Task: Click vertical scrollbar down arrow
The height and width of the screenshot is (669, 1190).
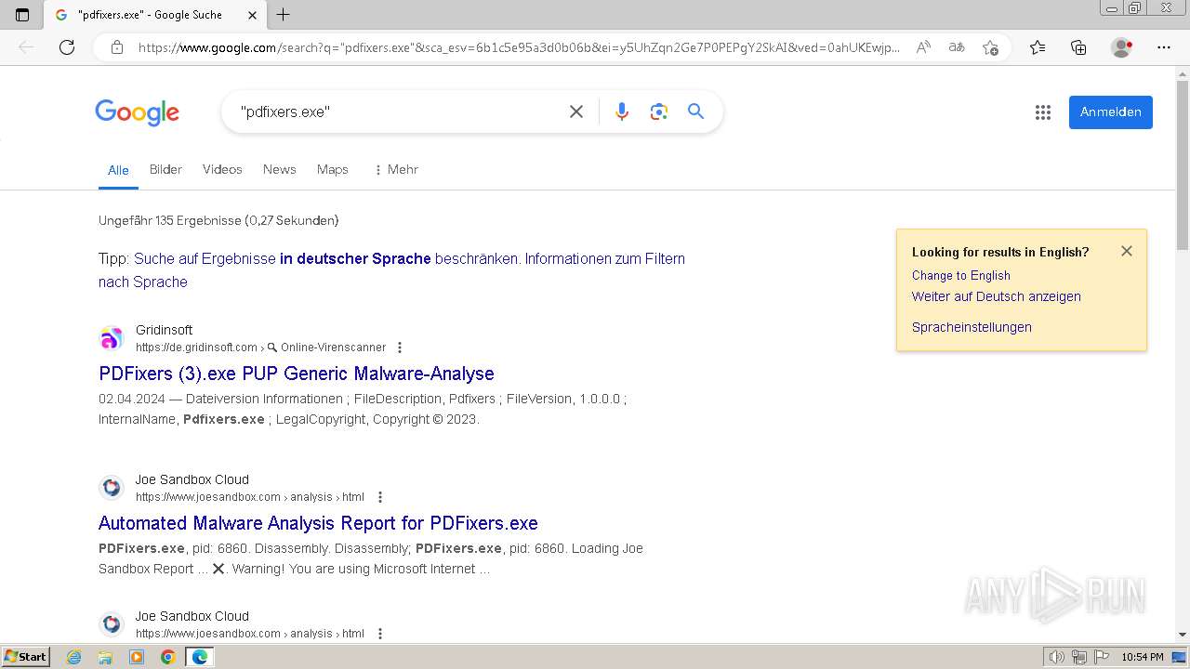Action: pyautogui.click(x=1183, y=635)
